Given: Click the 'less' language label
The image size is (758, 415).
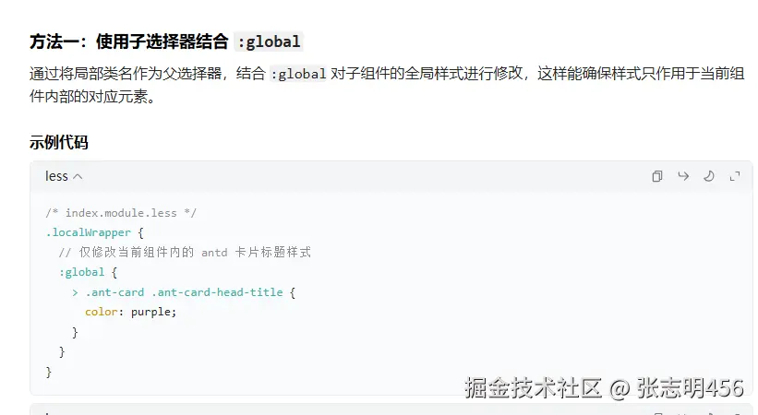Looking at the screenshot, I should pos(56,176).
